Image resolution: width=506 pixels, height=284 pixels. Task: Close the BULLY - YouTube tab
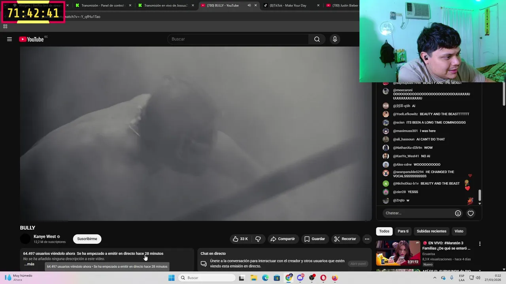click(x=255, y=6)
